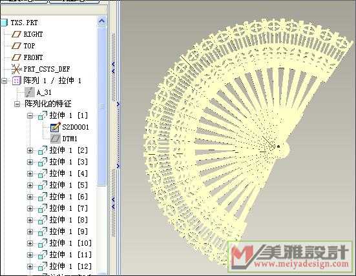Select the DTM1 datum plane icon
Viewport: 356px width, 276px height.
coord(55,139)
